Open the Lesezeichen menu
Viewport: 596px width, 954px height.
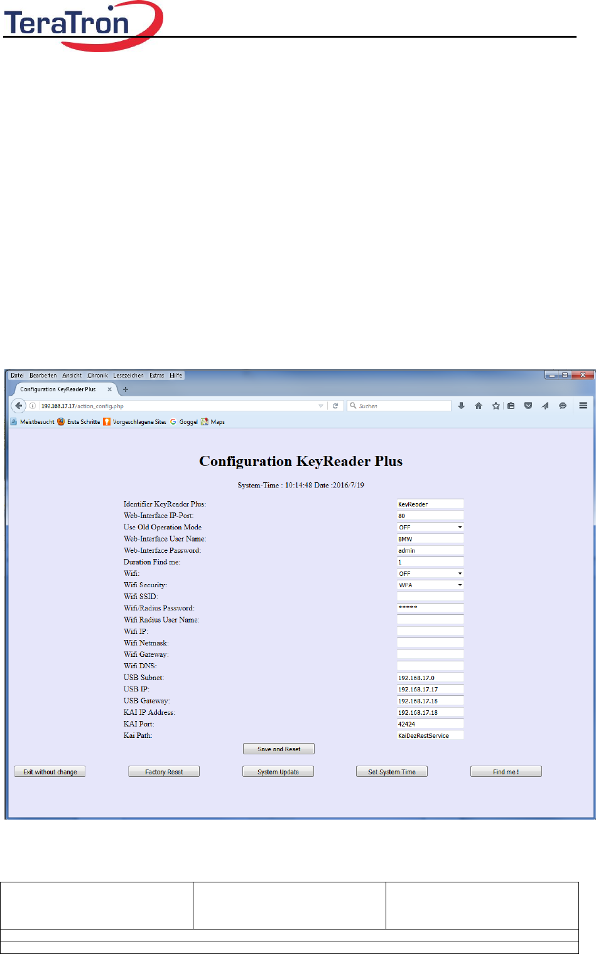(x=129, y=376)
